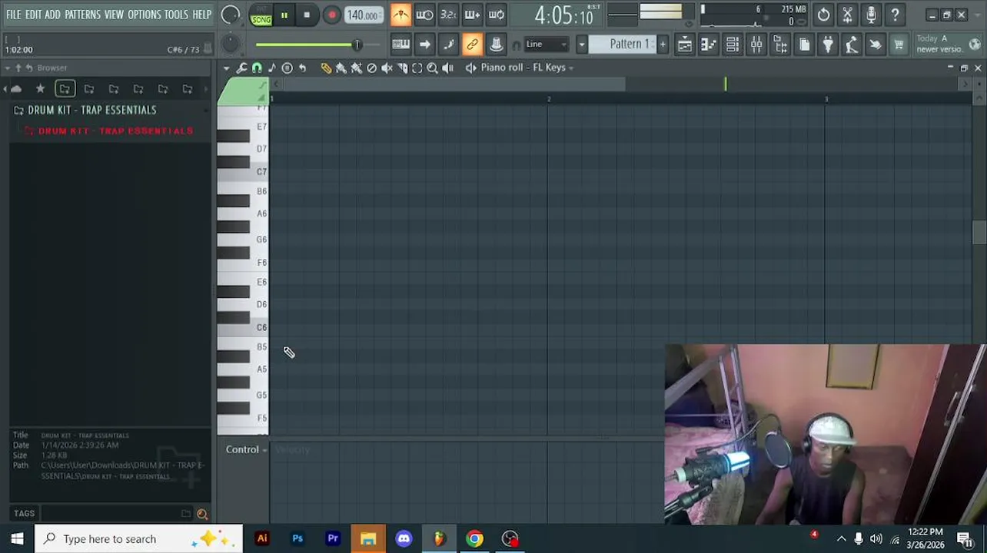Viewport: 987px width, 553px height.
Task: Open the Mixer window
Action: [756, 45]
